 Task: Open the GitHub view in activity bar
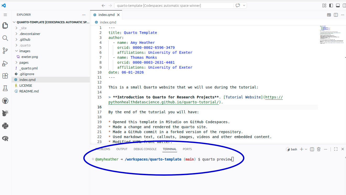click(x=5, y=101)
